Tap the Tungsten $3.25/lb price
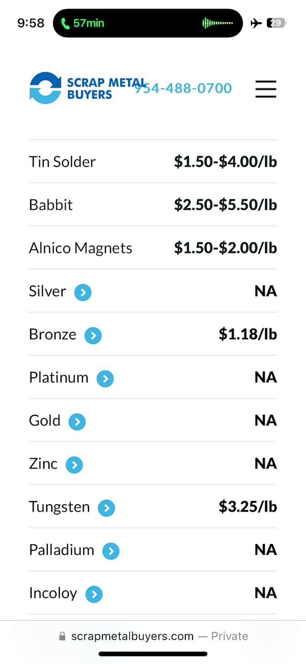Image resolution: width=306 pixels, height=664 pixels. tap(248, 507)
